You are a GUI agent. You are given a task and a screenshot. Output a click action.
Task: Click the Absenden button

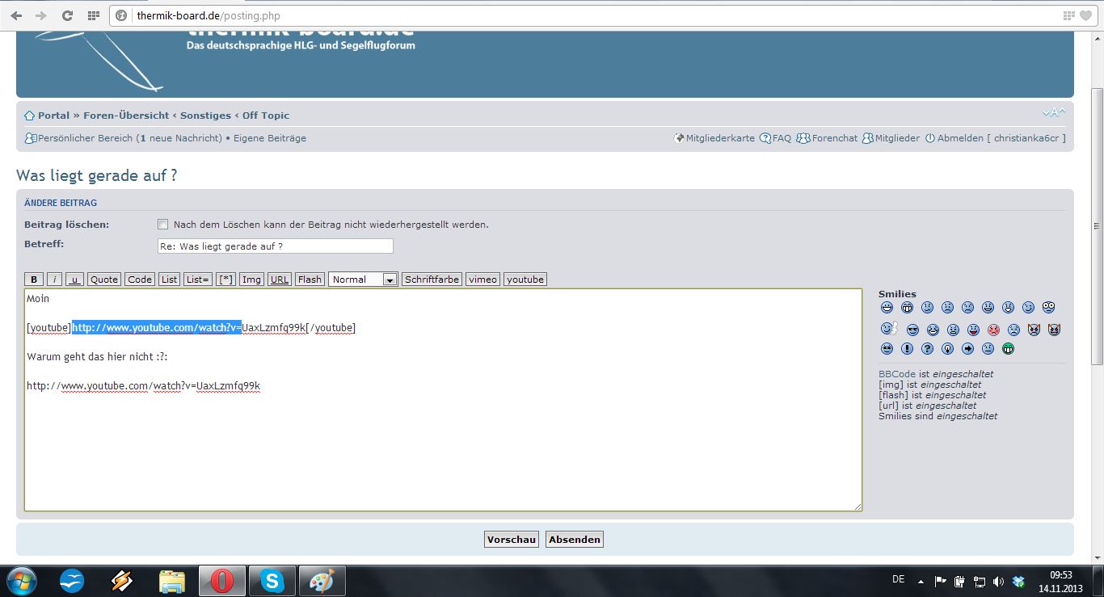tap(574, 540)
